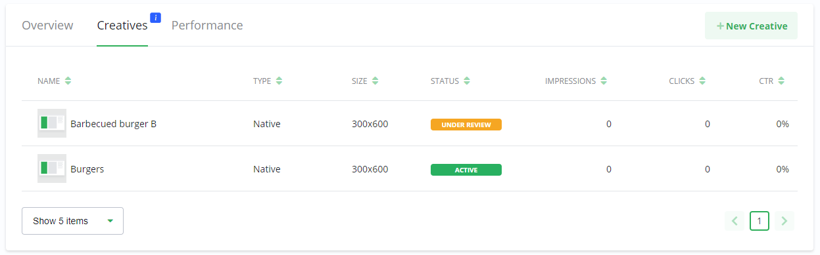This screenshot has height=255, width=820.
Task: Open the Barbecued burger B creative thumbnail
Action: (x=52, y=123)
